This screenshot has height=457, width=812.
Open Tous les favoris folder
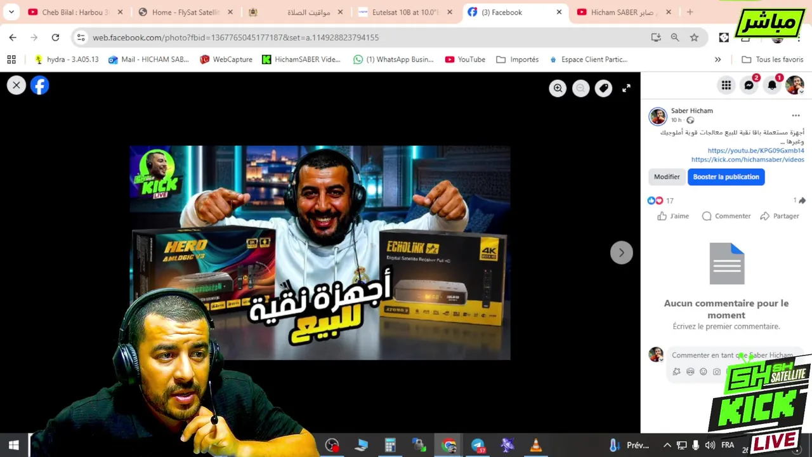tap(773, 59)
